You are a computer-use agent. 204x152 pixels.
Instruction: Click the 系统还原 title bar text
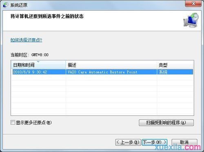[19, 5]
